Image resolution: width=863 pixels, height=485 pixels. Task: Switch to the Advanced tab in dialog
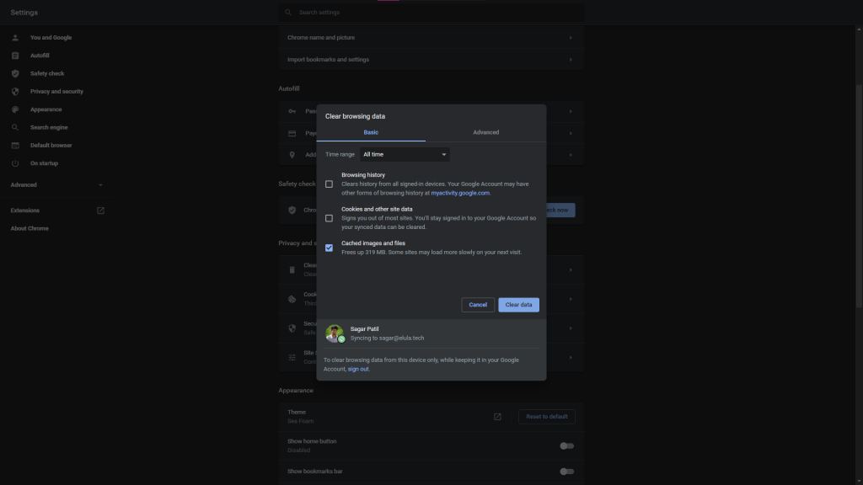(x=486, y=132)
